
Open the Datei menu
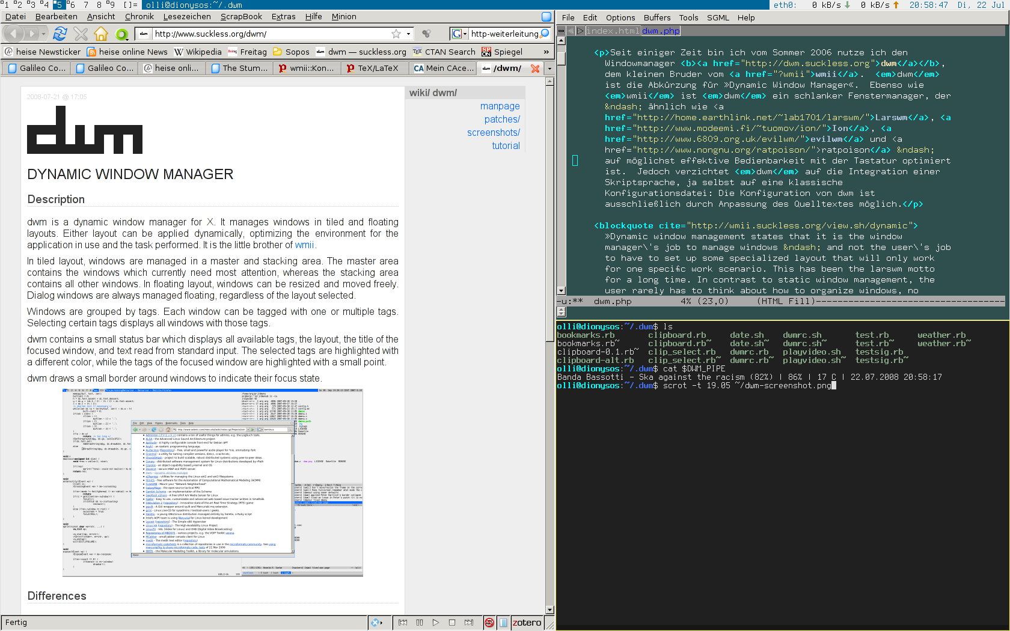click(16, 17)
